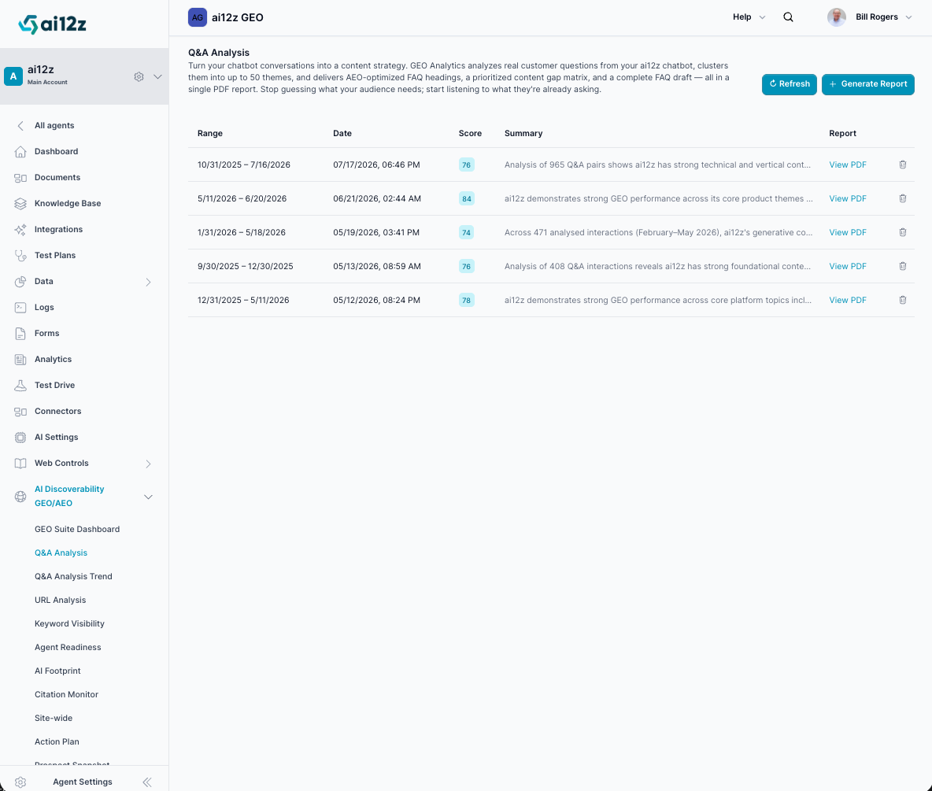Click range 10/31/2025 – 7/16/2026
932x791 pixels.
(x=244, y=164)
